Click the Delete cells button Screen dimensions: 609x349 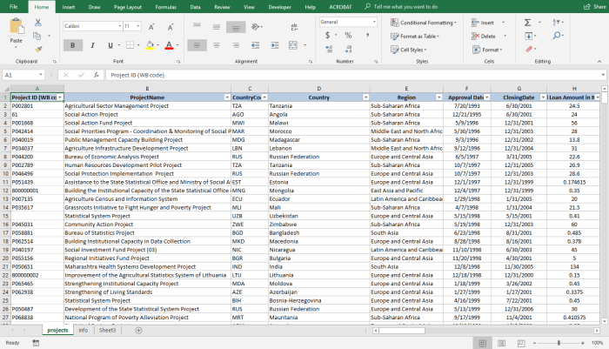(484, 37)
